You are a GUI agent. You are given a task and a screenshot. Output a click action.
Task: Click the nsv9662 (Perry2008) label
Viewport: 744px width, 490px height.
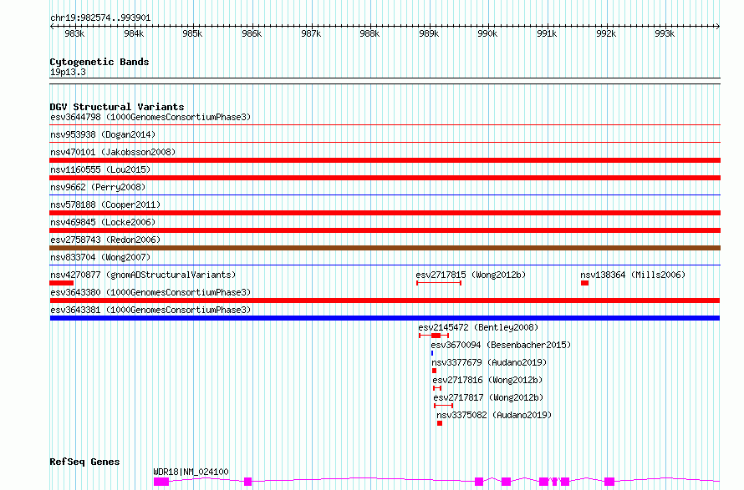(x=98, y=187)
